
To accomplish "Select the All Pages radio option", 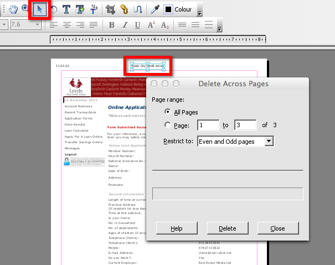I will pyautogui.click(x=168, y=112).
